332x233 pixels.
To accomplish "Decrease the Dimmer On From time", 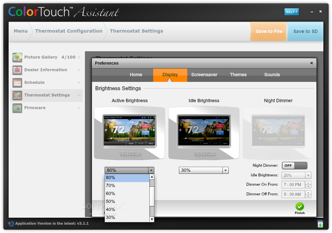I will point(308,186).
